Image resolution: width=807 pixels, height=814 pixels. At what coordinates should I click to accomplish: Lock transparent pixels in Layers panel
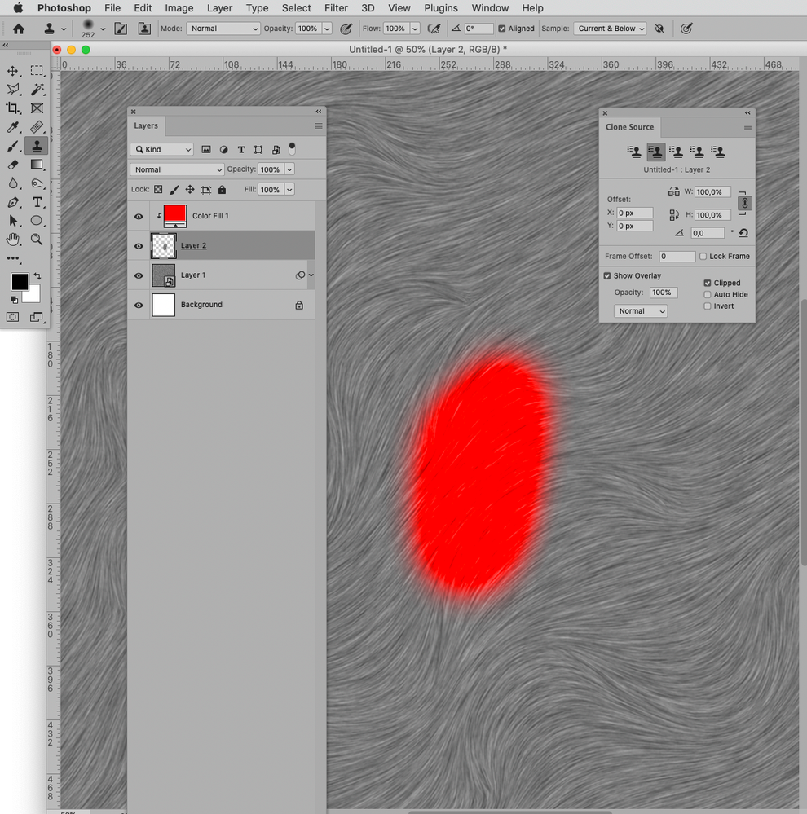click(158, 190)
